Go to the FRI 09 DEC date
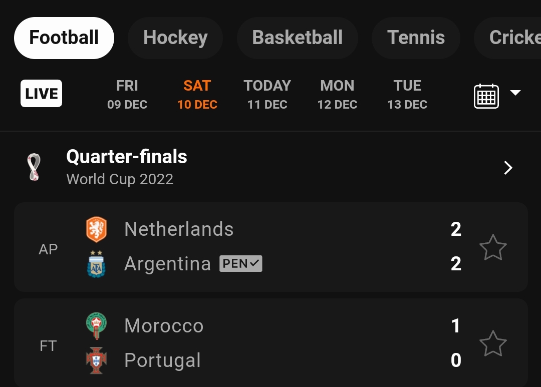Screen dimensions: 541x387 tap(127, 94)
